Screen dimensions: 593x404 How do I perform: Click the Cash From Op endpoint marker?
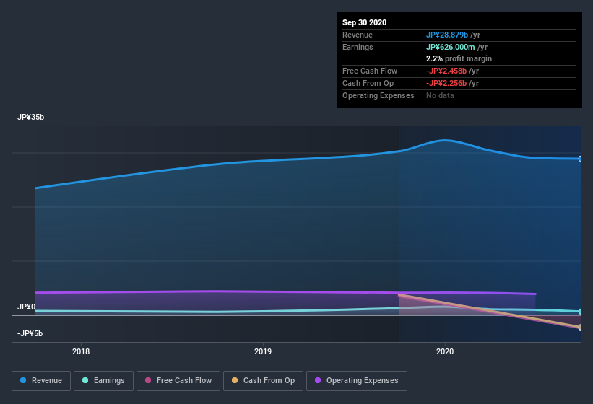pos(580,327)
